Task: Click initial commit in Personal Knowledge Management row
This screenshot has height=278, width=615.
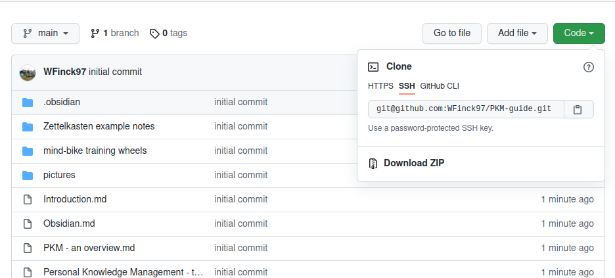Action: [x=241, y=272]
